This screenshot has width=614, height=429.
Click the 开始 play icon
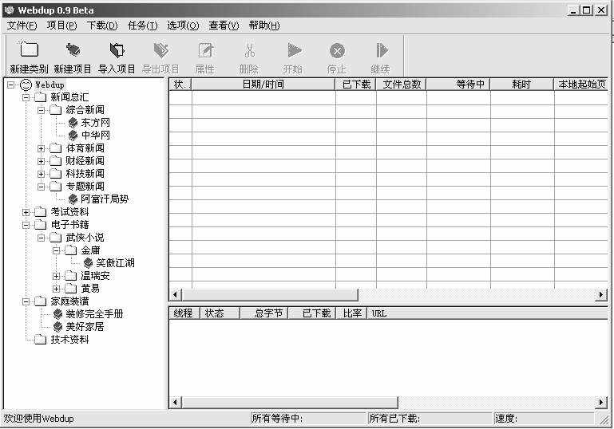tap(294, 50)
